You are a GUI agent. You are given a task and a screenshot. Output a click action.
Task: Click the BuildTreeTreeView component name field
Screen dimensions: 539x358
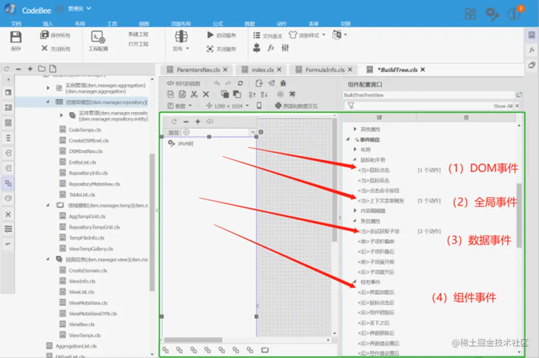[429, 95]
